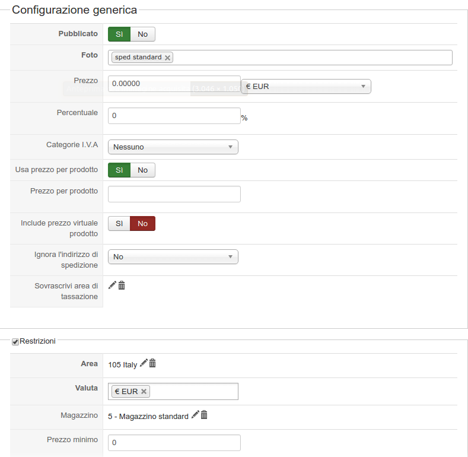Open the Ignora l'indirizzo di spedizione dropdown

point(173,257)
